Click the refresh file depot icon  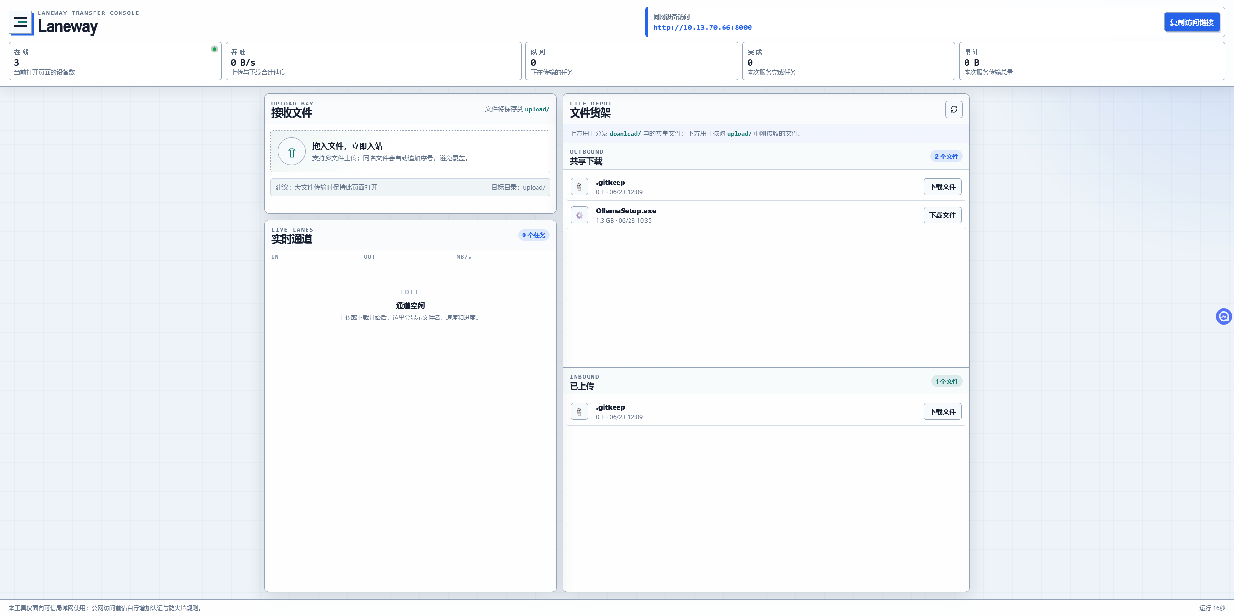click(x=953, y=109)
